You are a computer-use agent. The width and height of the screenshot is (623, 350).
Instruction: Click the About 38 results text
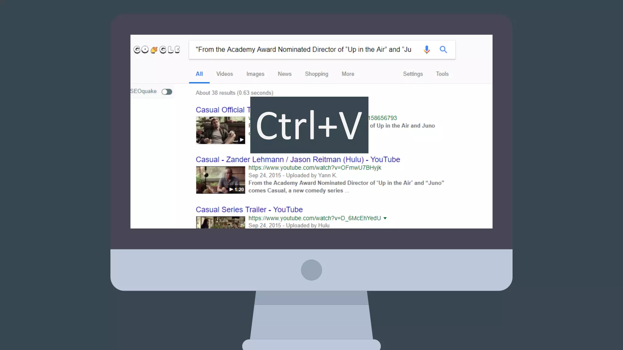click(x=234, y=93)
